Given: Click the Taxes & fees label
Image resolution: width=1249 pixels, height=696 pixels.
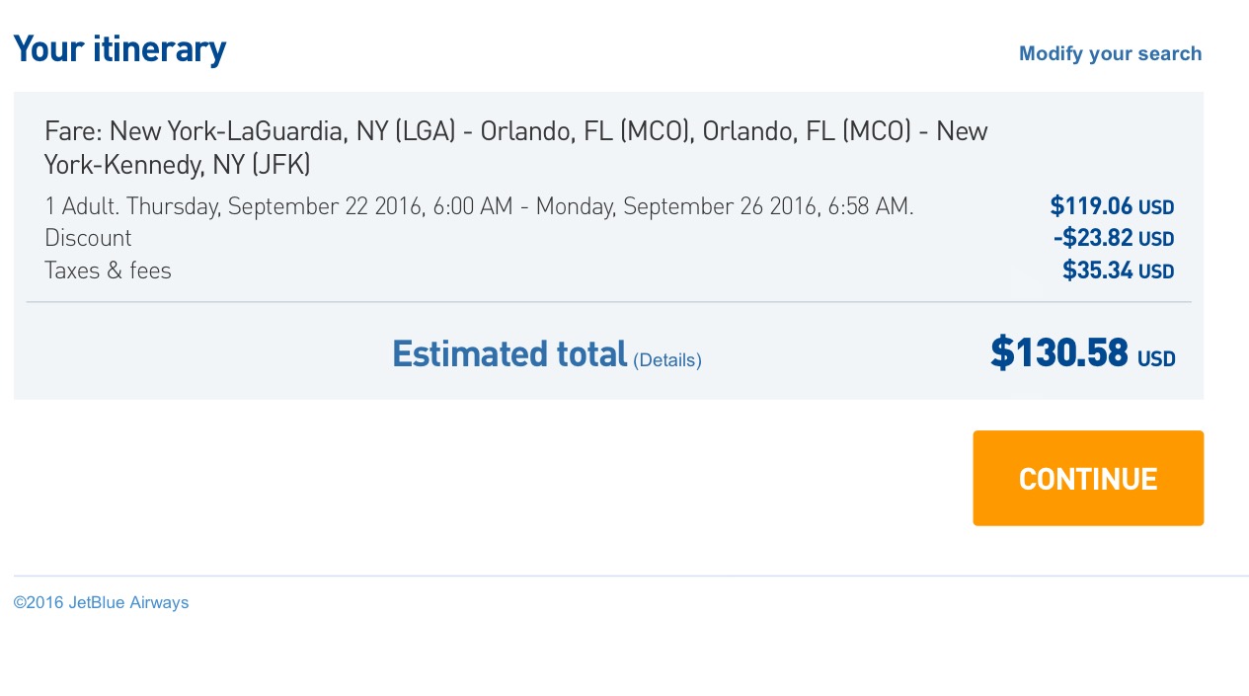Looking at the screenshot, I should tap(108, 270).
